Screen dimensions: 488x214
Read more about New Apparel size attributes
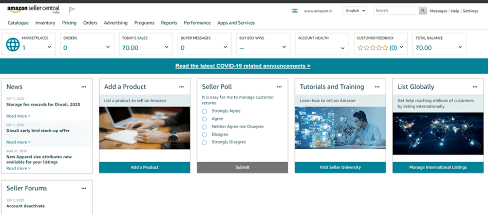pyautogui.click(x=18, y=168)
